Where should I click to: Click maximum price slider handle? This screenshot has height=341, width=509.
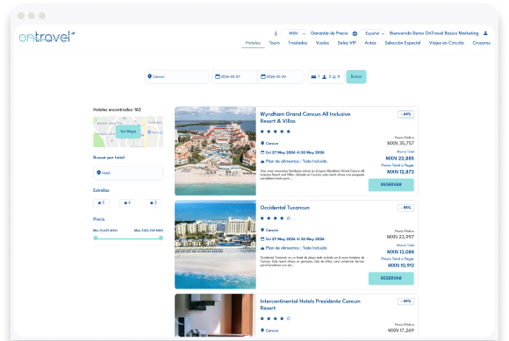point(161,238)
